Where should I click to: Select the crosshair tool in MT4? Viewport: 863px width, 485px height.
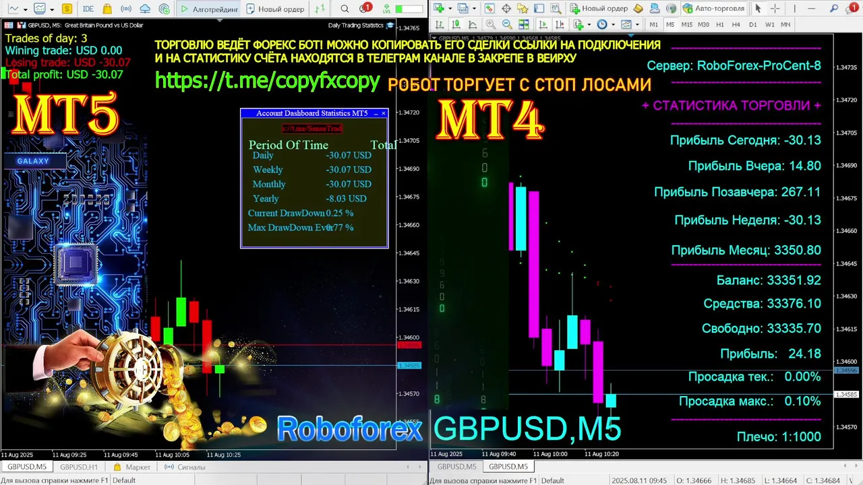tap(775, 9)
